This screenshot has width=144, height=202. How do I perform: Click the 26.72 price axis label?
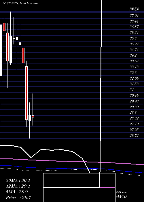click(134, 135)
